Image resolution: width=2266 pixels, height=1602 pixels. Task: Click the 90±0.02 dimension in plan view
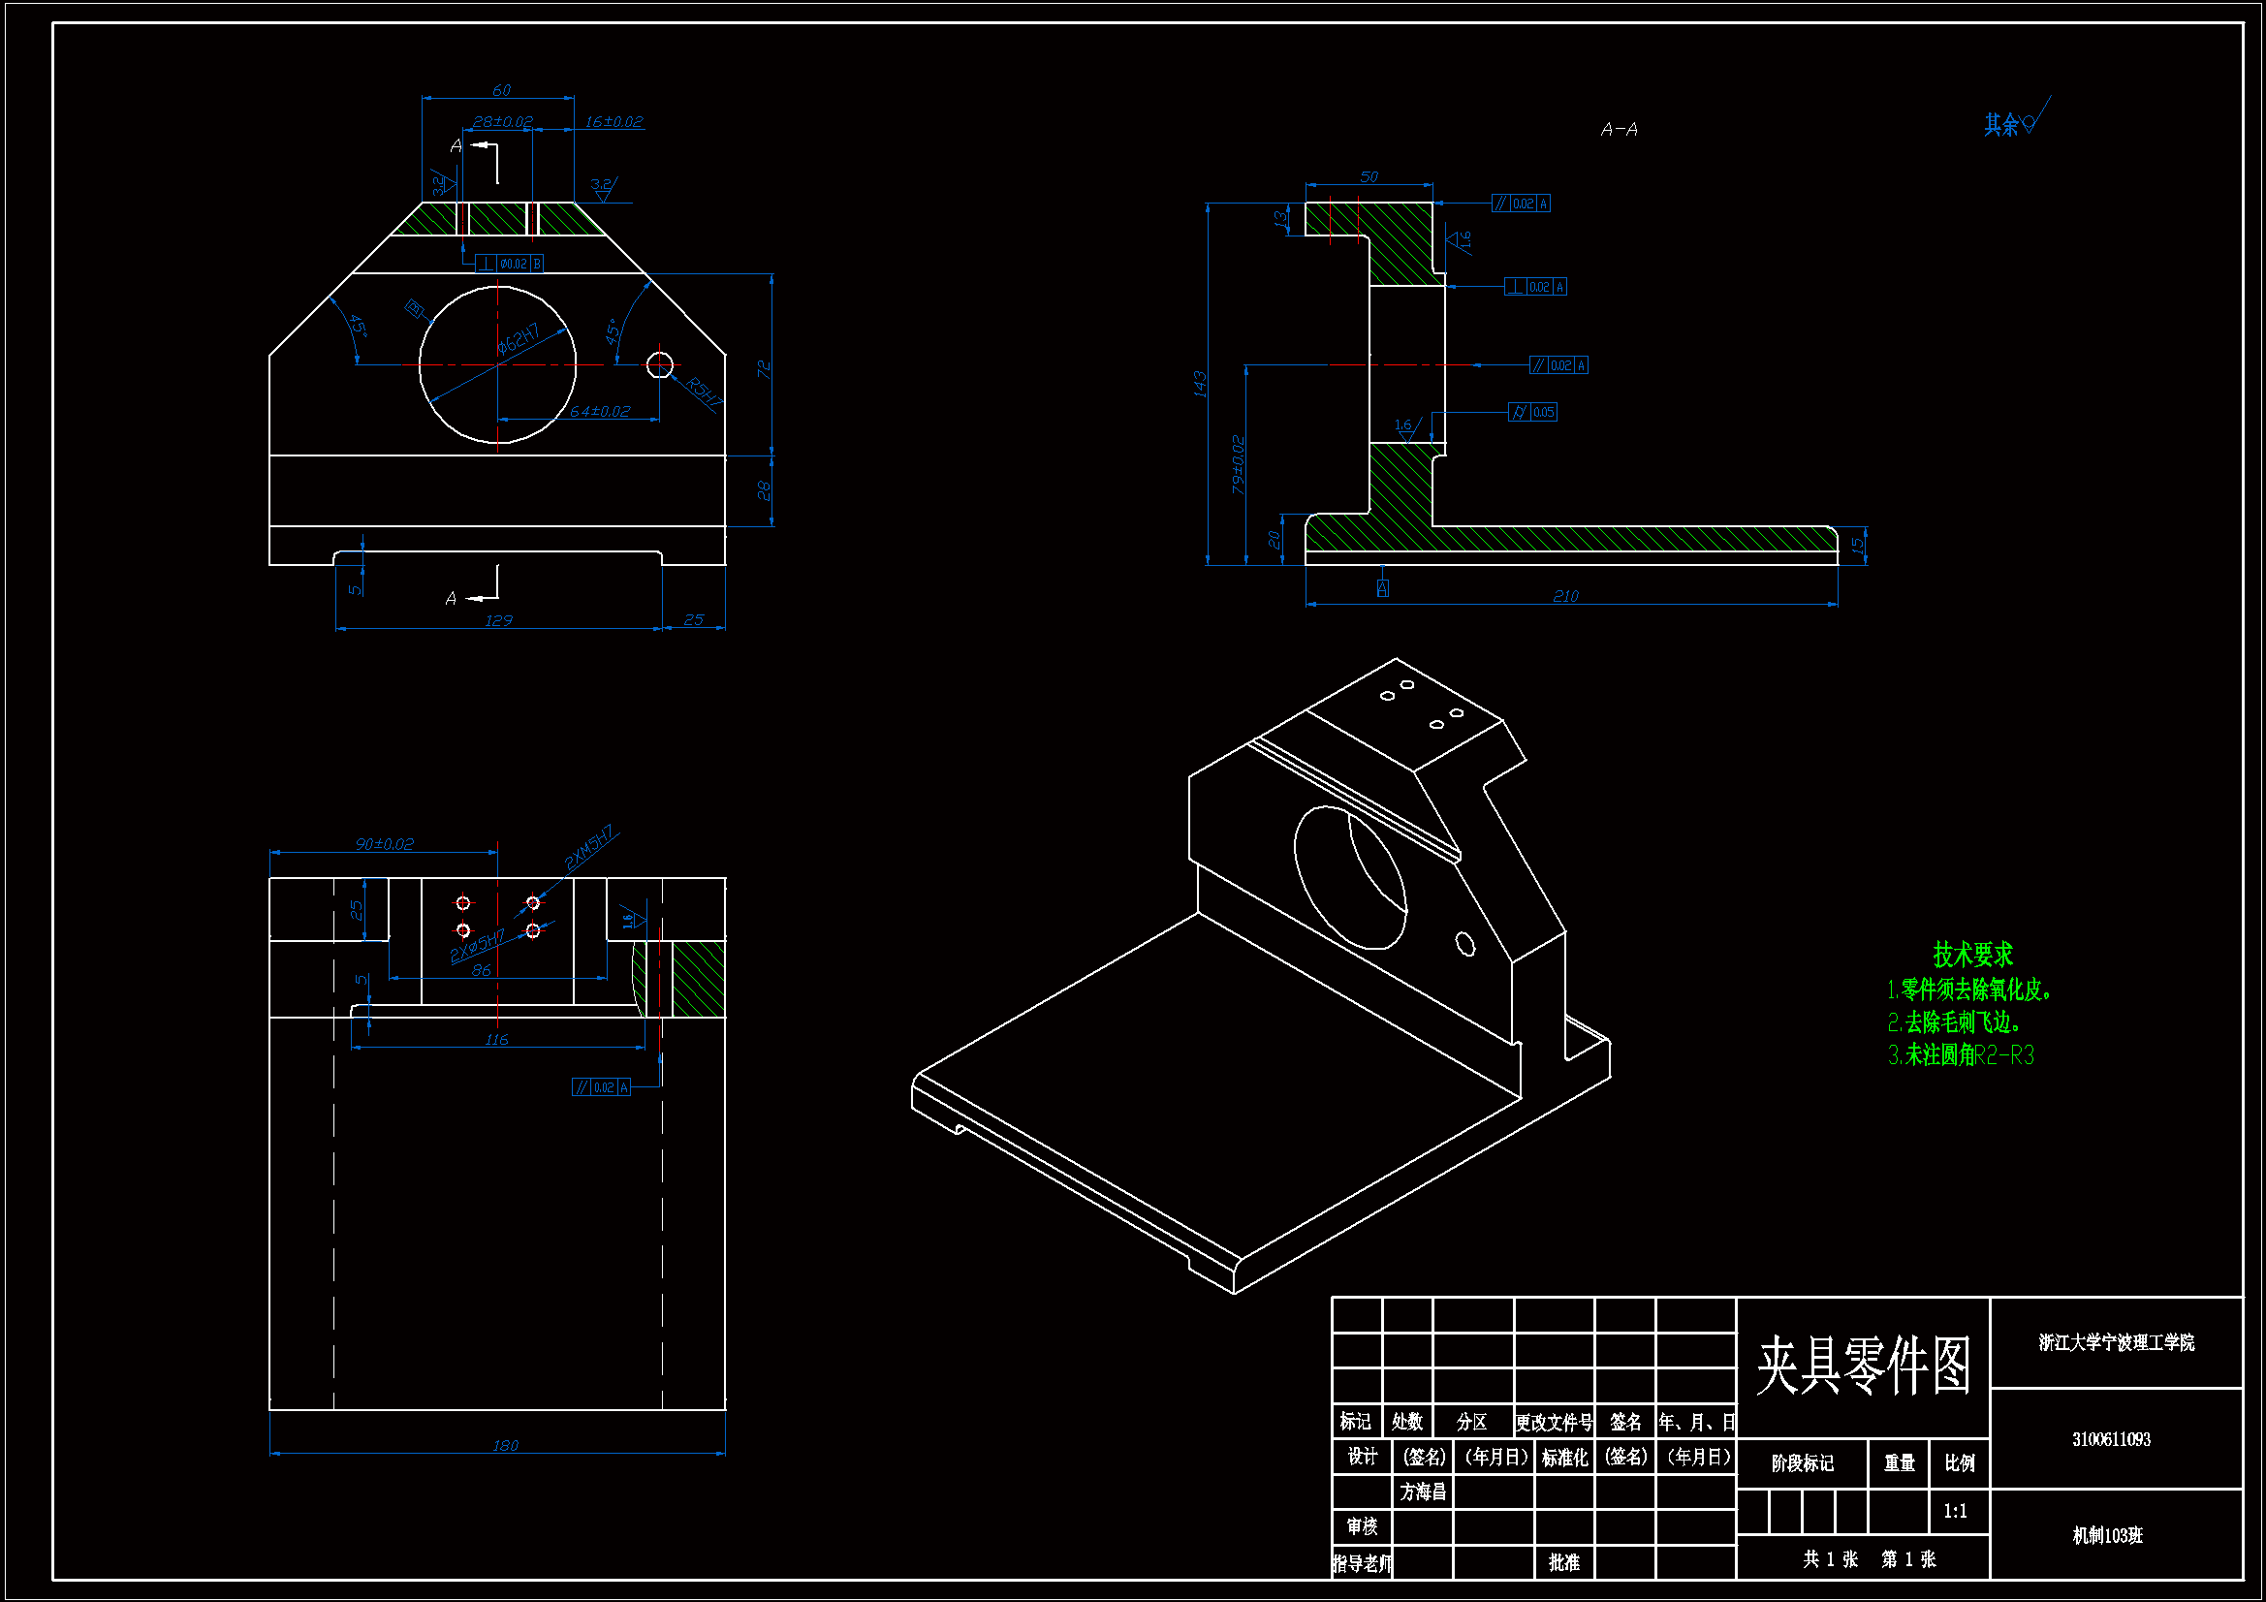384,844
